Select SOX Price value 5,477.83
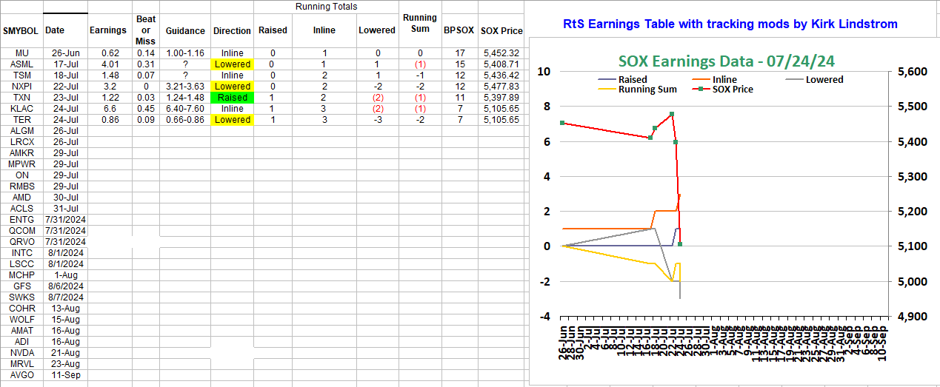 pos(501,87)
